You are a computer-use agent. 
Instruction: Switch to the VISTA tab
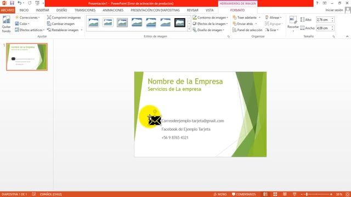point(210,10)
